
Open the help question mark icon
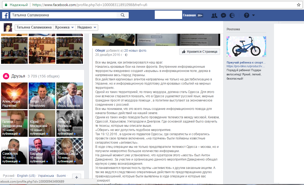coord(246,15)
